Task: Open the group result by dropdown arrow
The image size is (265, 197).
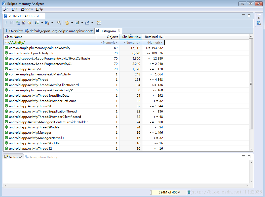Action: 72,23
